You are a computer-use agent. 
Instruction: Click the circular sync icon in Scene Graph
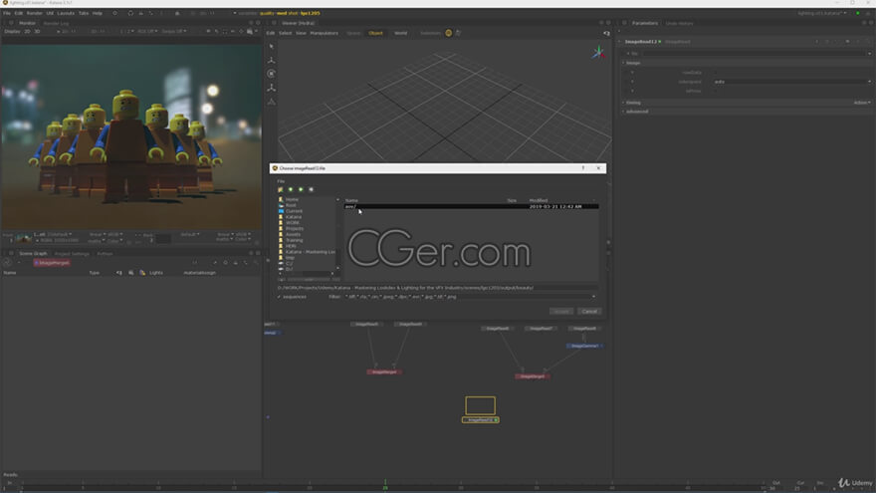(7, 262)
